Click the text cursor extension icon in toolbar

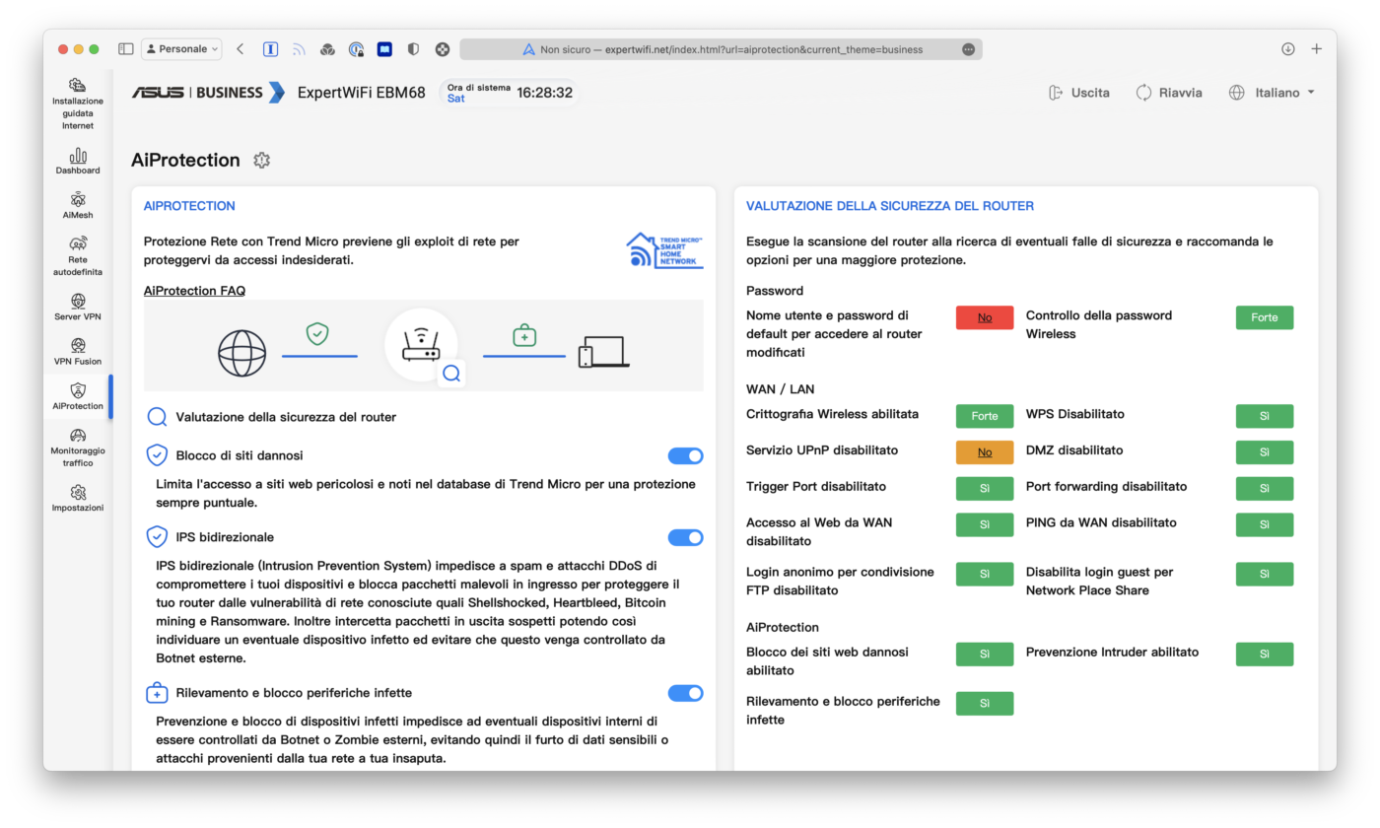pyautogui.click(x=270, y=48)
